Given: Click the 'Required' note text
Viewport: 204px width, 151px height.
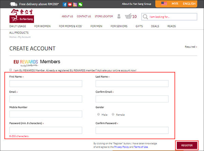Looking at the screenshot, I should [190, 47].
